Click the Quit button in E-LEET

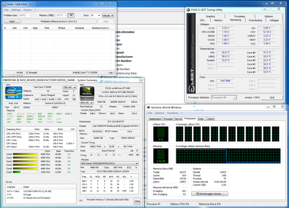point(272,97)
